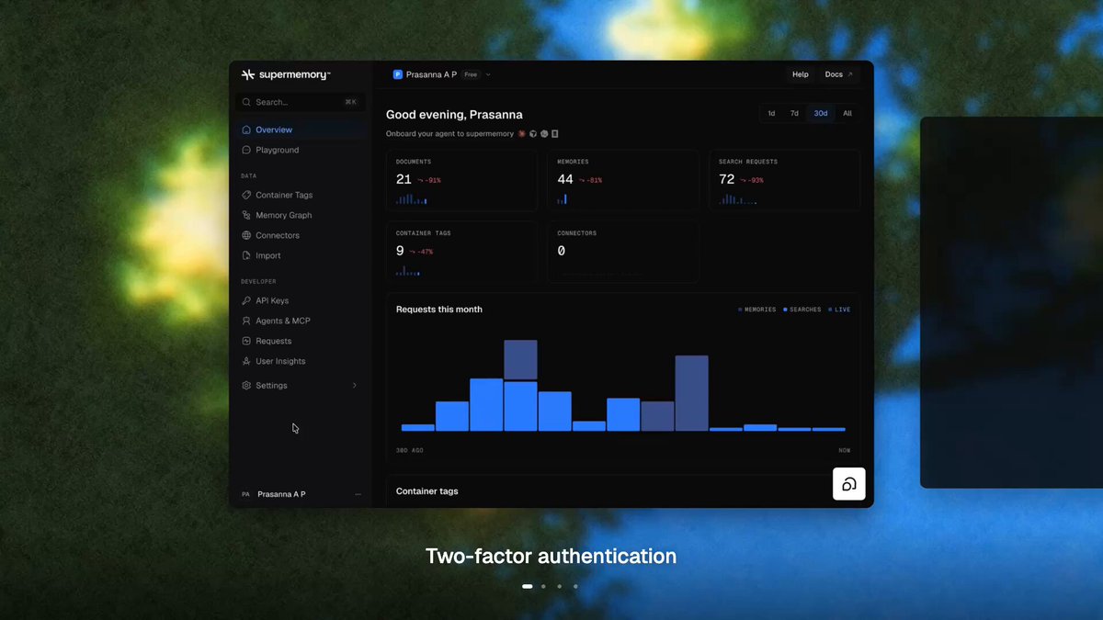Open Playground via its chat icon
The width and height of the screenshot is (1103, 620).
pyautogui.click(x=246, y=150)
